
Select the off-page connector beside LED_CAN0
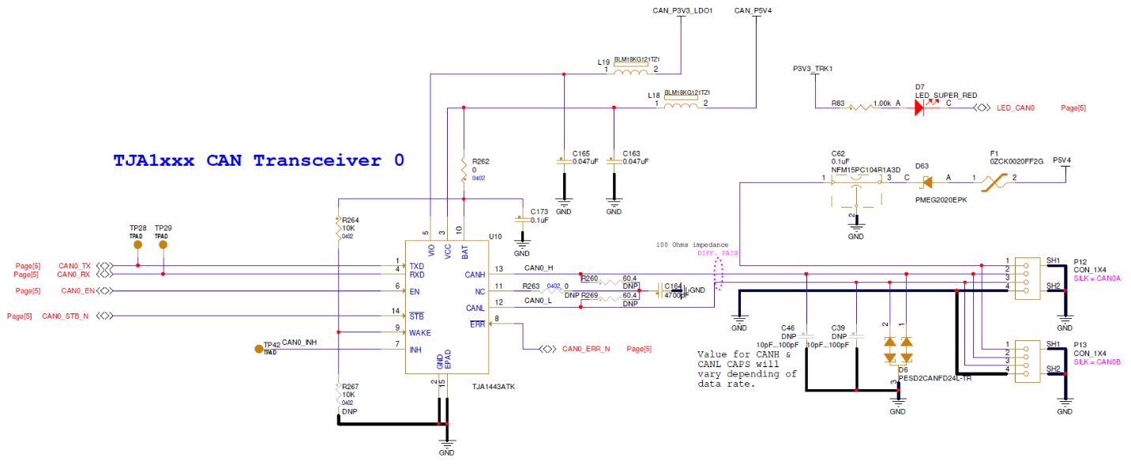point(983,107)
